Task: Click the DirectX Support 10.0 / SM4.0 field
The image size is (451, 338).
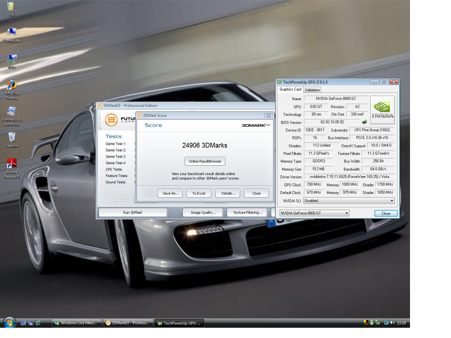Action: tap(381, 145)
